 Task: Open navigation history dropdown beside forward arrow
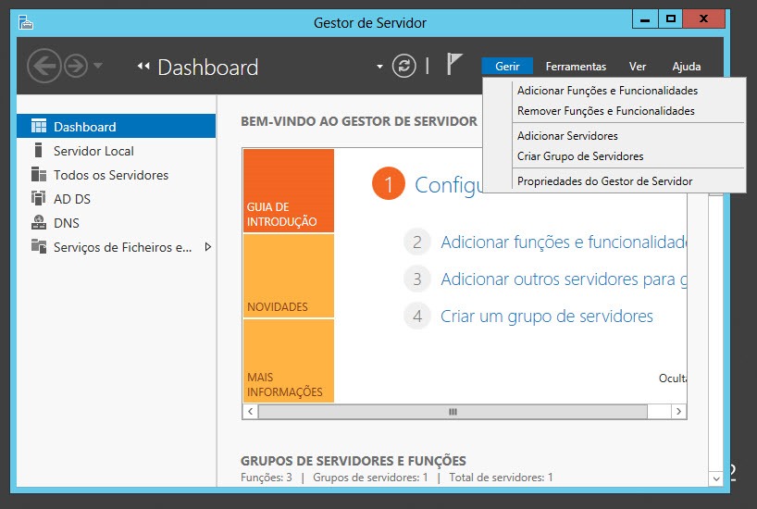point(98,66)
